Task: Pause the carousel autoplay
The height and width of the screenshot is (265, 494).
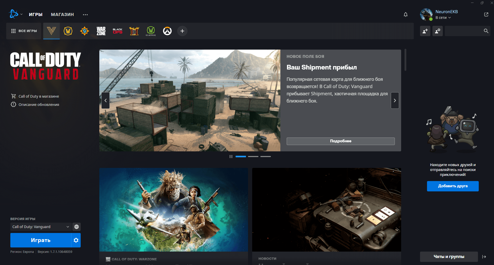Action: (x=231, y=157)
